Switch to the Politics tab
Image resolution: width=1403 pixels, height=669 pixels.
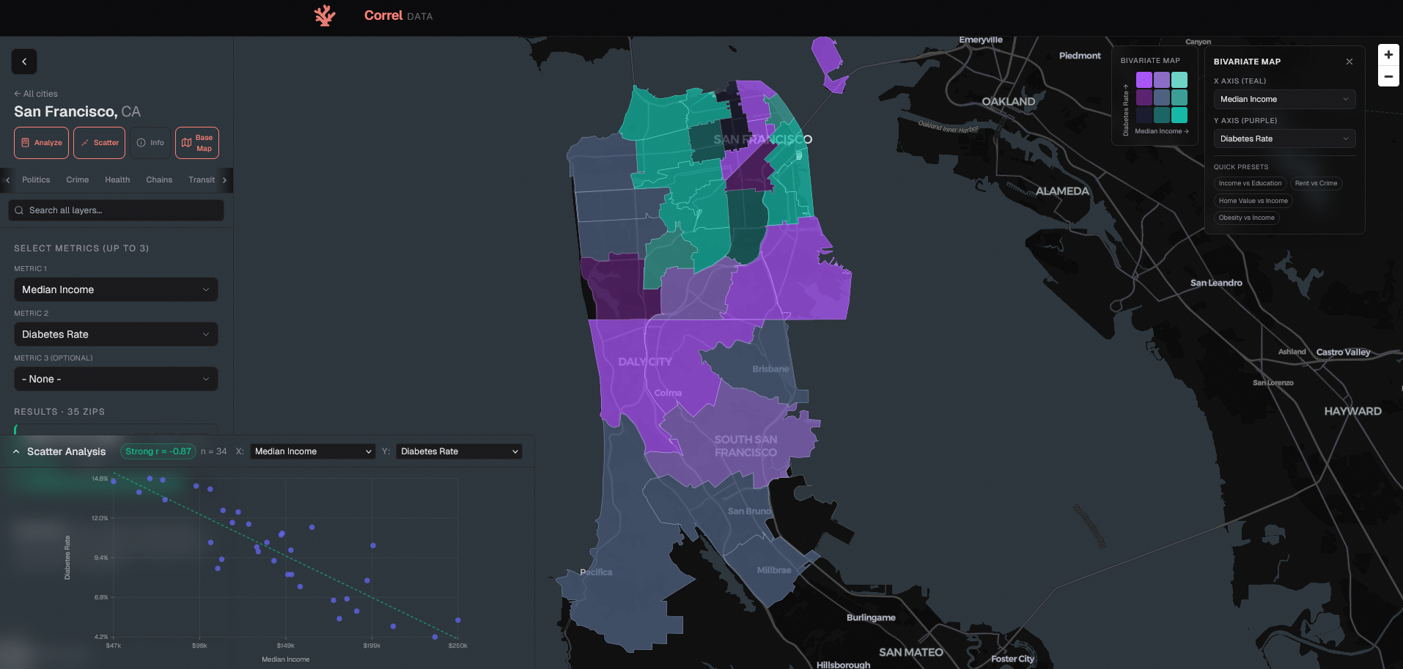(36, 180)
